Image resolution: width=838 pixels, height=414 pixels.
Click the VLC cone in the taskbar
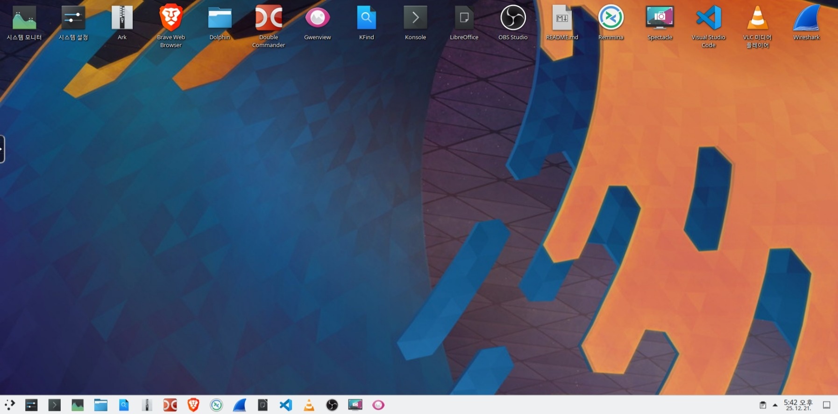pos(309,405)
